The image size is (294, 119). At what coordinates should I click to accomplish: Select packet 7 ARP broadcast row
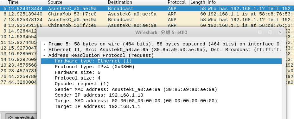pyautogui.click(x=147, y=20)
